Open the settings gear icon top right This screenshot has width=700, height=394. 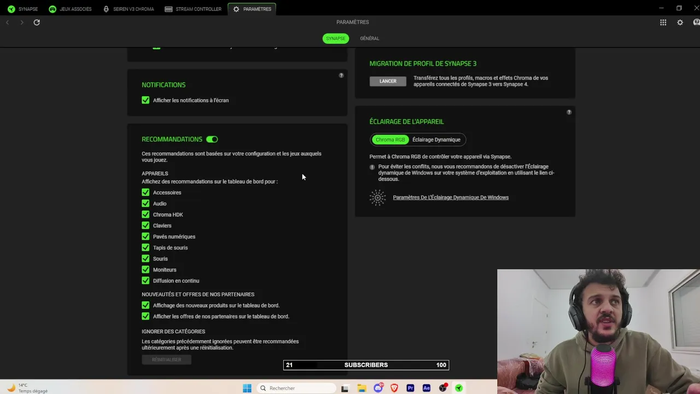pyautogui.click(x=680, y=22)
